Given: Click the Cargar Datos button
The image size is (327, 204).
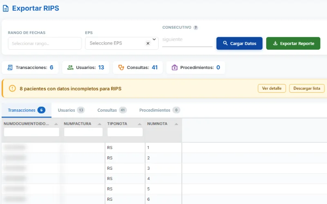Looking at the screenshot, I should point(240,43).
